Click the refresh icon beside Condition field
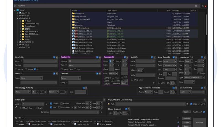The width and height of the screenshot is (221, 127). coord(101,112)
